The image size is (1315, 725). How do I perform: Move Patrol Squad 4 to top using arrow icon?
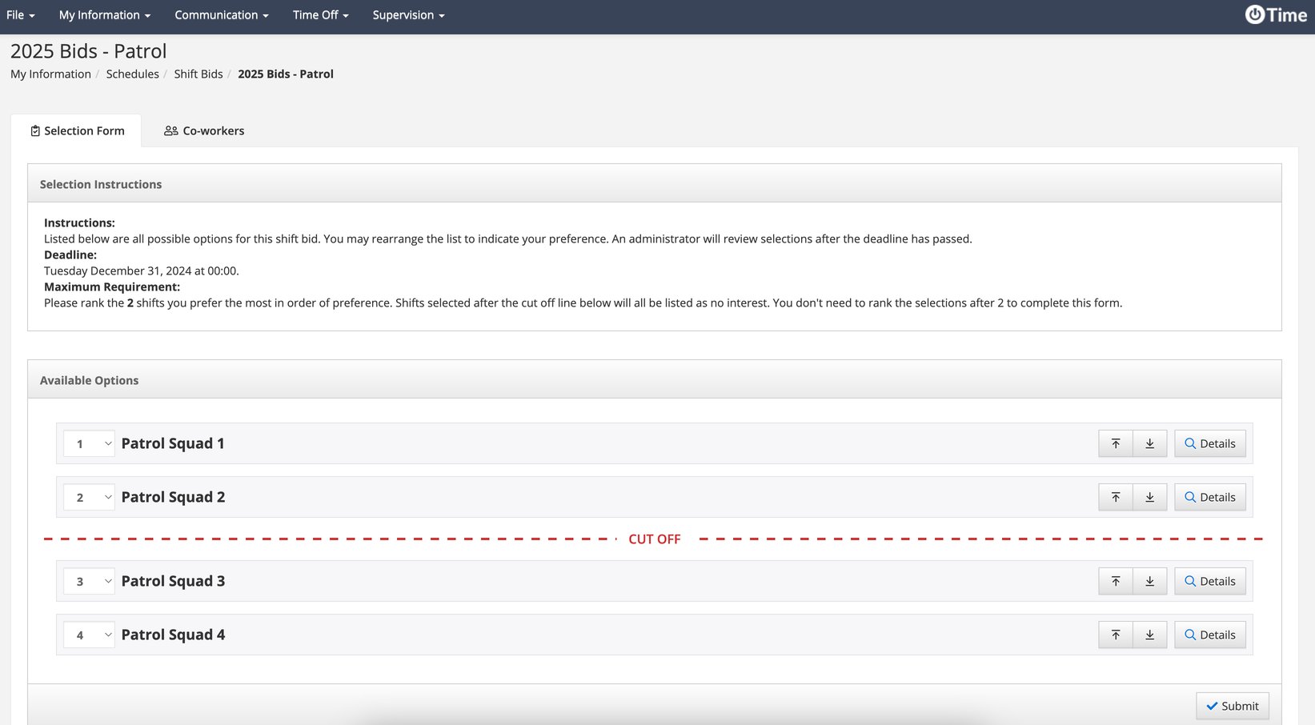1115,634
